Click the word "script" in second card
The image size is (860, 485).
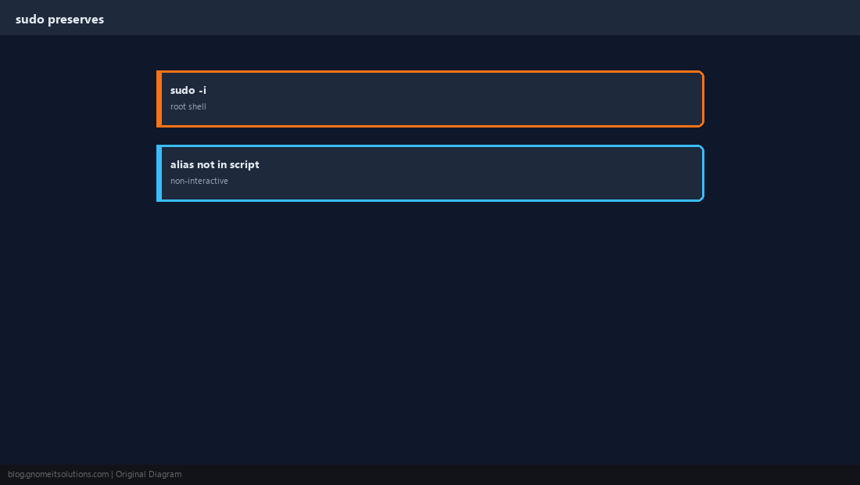(245, 164)
